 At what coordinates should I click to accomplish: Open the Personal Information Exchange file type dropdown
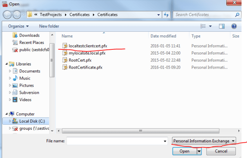204,141
